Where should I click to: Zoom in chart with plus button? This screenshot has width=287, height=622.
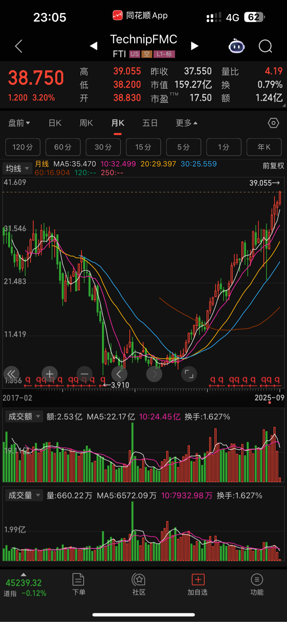click(x=49, y=373)
